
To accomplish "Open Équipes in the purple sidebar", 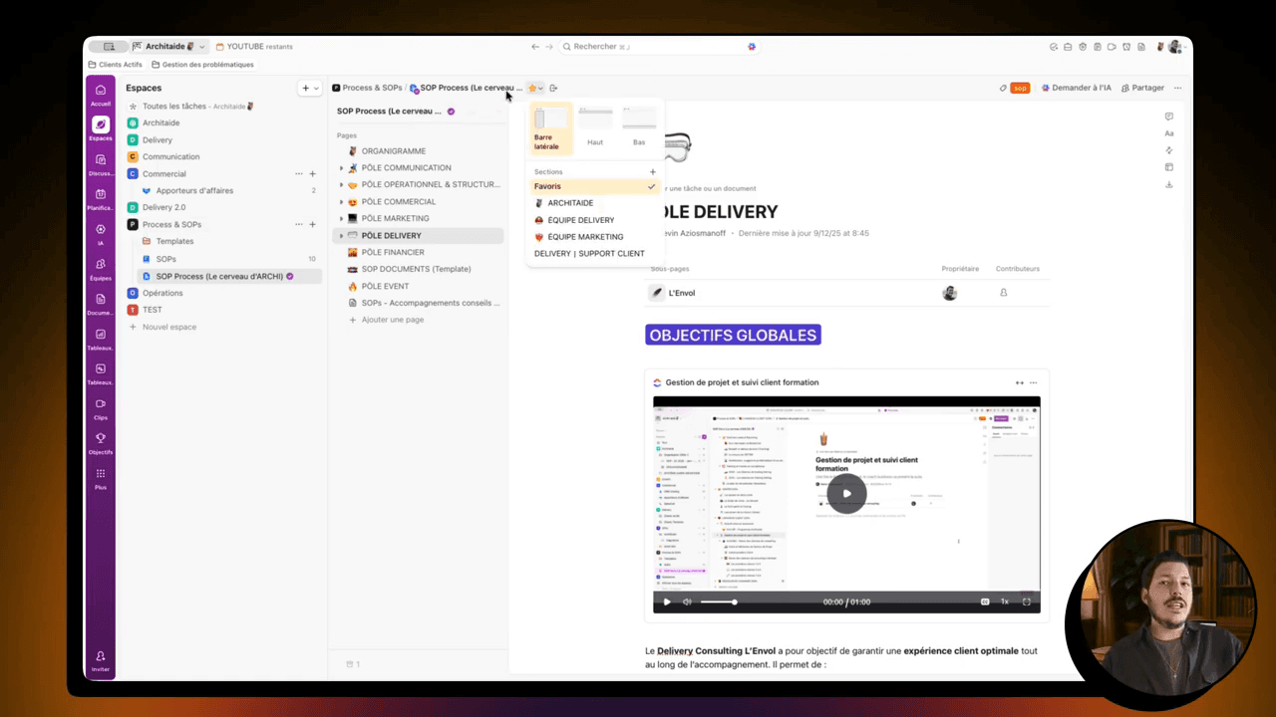I will [x=101, y=268].
